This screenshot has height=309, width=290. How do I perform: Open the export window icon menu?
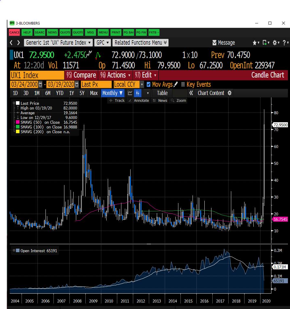[x=266, y=43]
